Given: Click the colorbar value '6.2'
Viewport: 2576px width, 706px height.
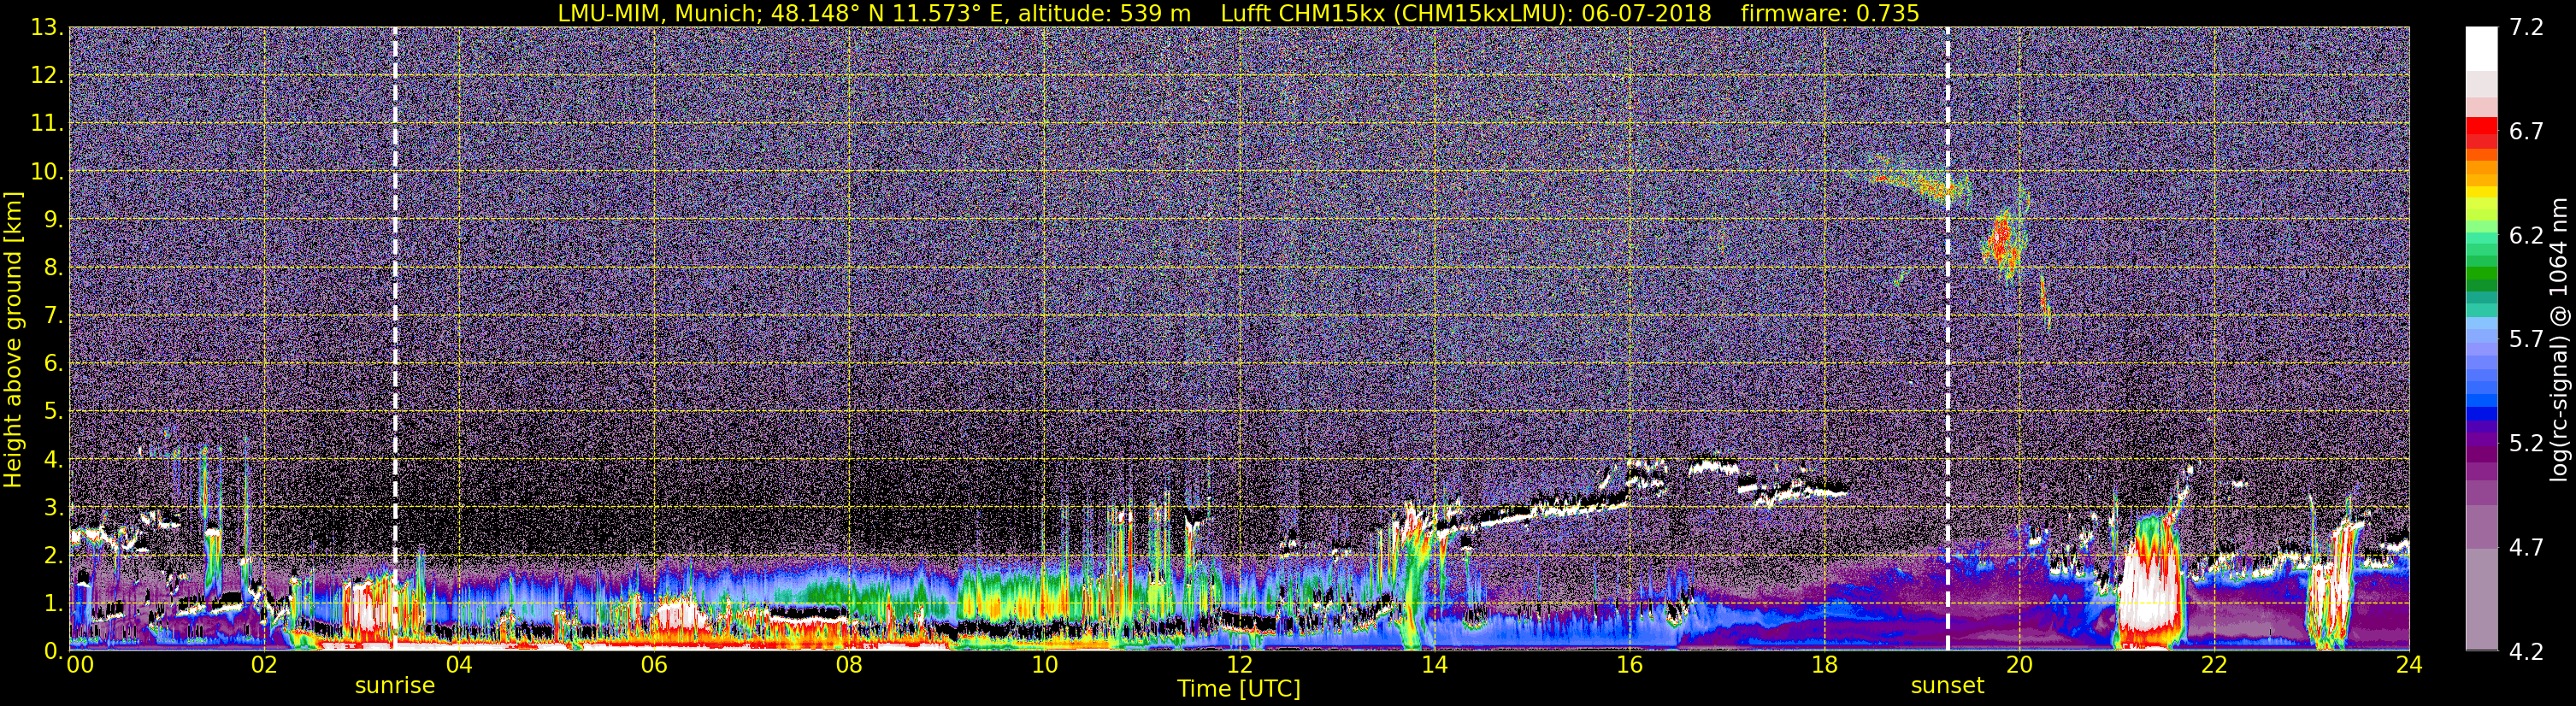Looking at the screenshot, I should 2526,236.
